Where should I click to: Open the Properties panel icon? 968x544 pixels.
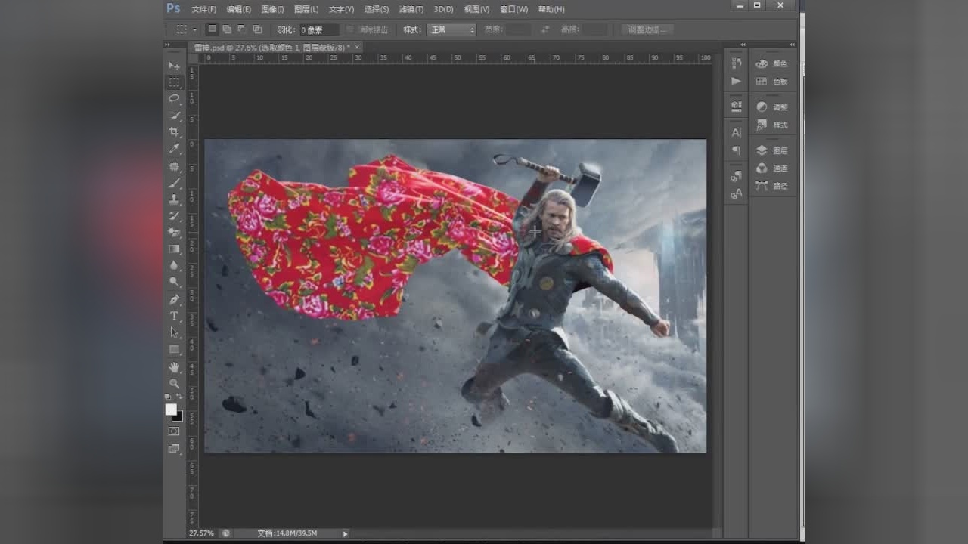[x=737, y=107]
